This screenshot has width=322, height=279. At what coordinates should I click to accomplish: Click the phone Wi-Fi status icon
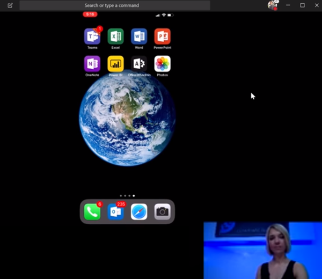pyautogui.click(x=164, y=15)
